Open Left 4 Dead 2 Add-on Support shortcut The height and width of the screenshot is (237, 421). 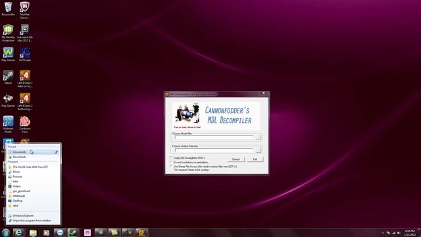tap(25, 79)
